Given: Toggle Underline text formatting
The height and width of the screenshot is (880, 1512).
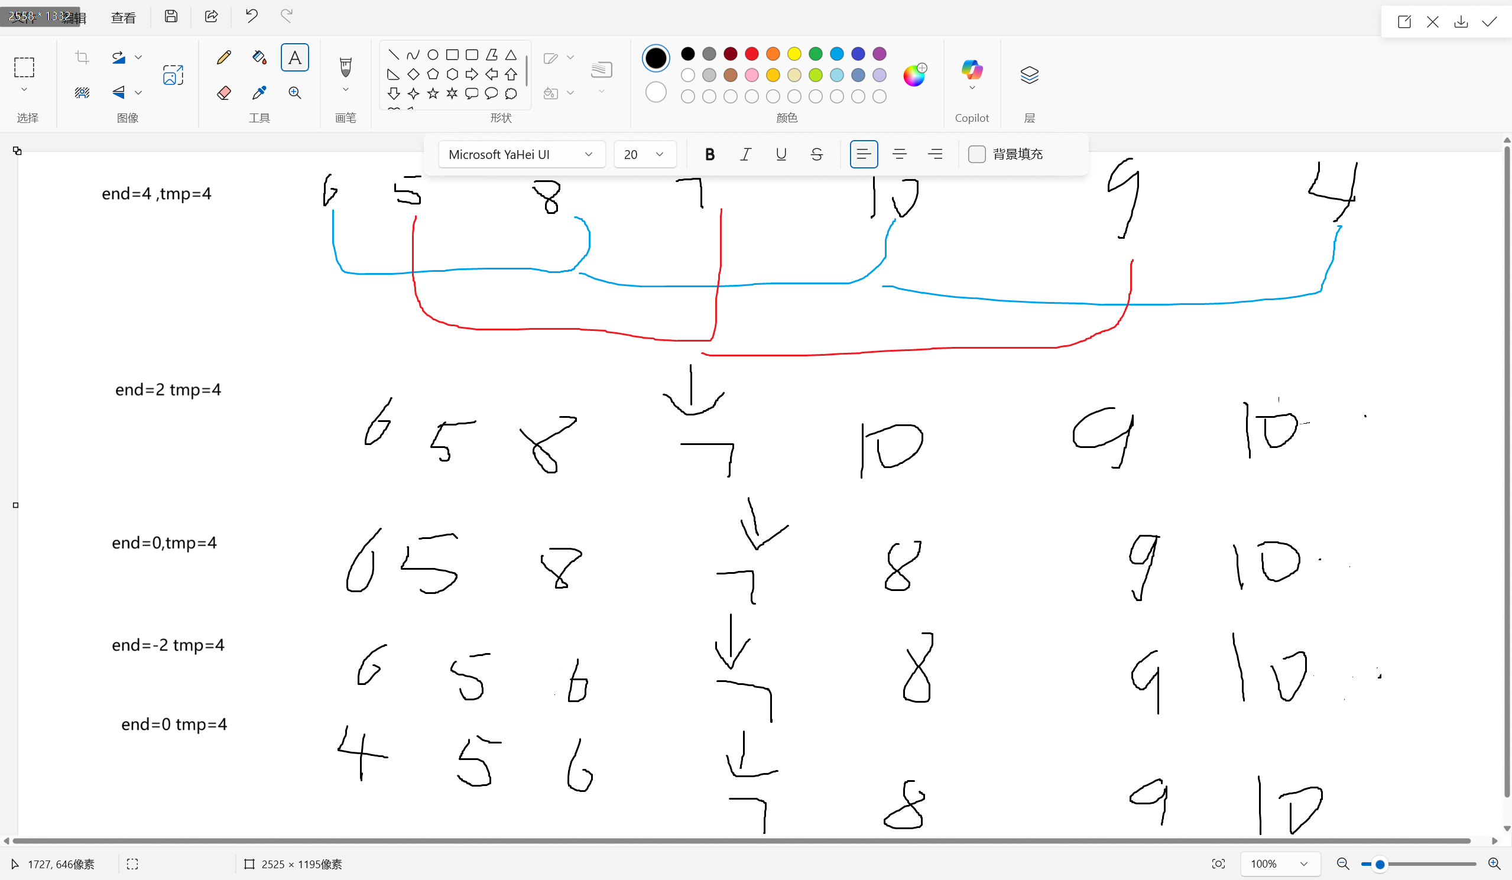Looking at the screenshot, I should pos(781,154).
